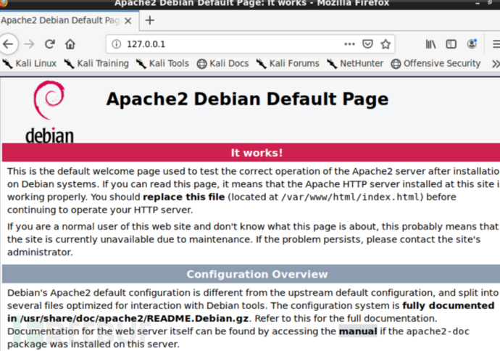500x351 pixels.
Task: Minimize the Firefox window
Action: pos(478,3)
